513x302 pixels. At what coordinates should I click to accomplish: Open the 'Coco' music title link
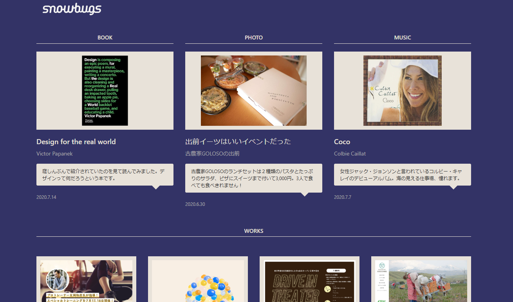(342, 142)
